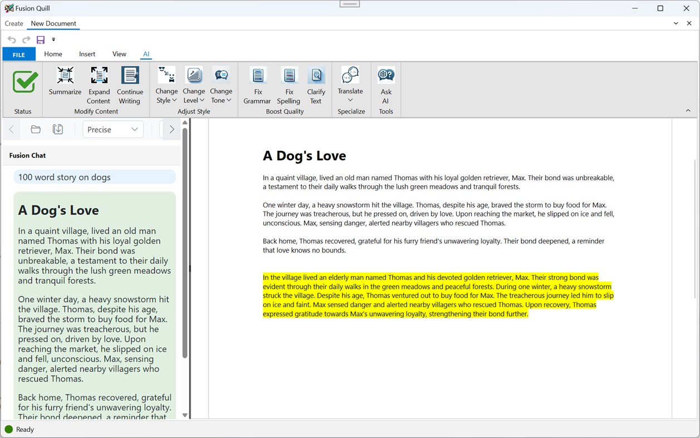
Task: Open the Precise mode combo box
Action: [x=112, y=129]
